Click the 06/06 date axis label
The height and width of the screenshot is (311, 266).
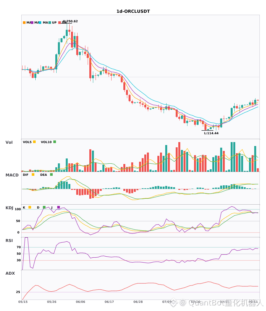[x=80, y=302]
